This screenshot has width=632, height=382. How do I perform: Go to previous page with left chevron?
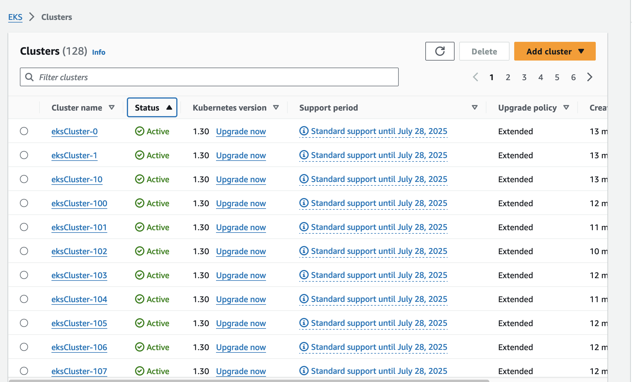(x=475, y=77)
